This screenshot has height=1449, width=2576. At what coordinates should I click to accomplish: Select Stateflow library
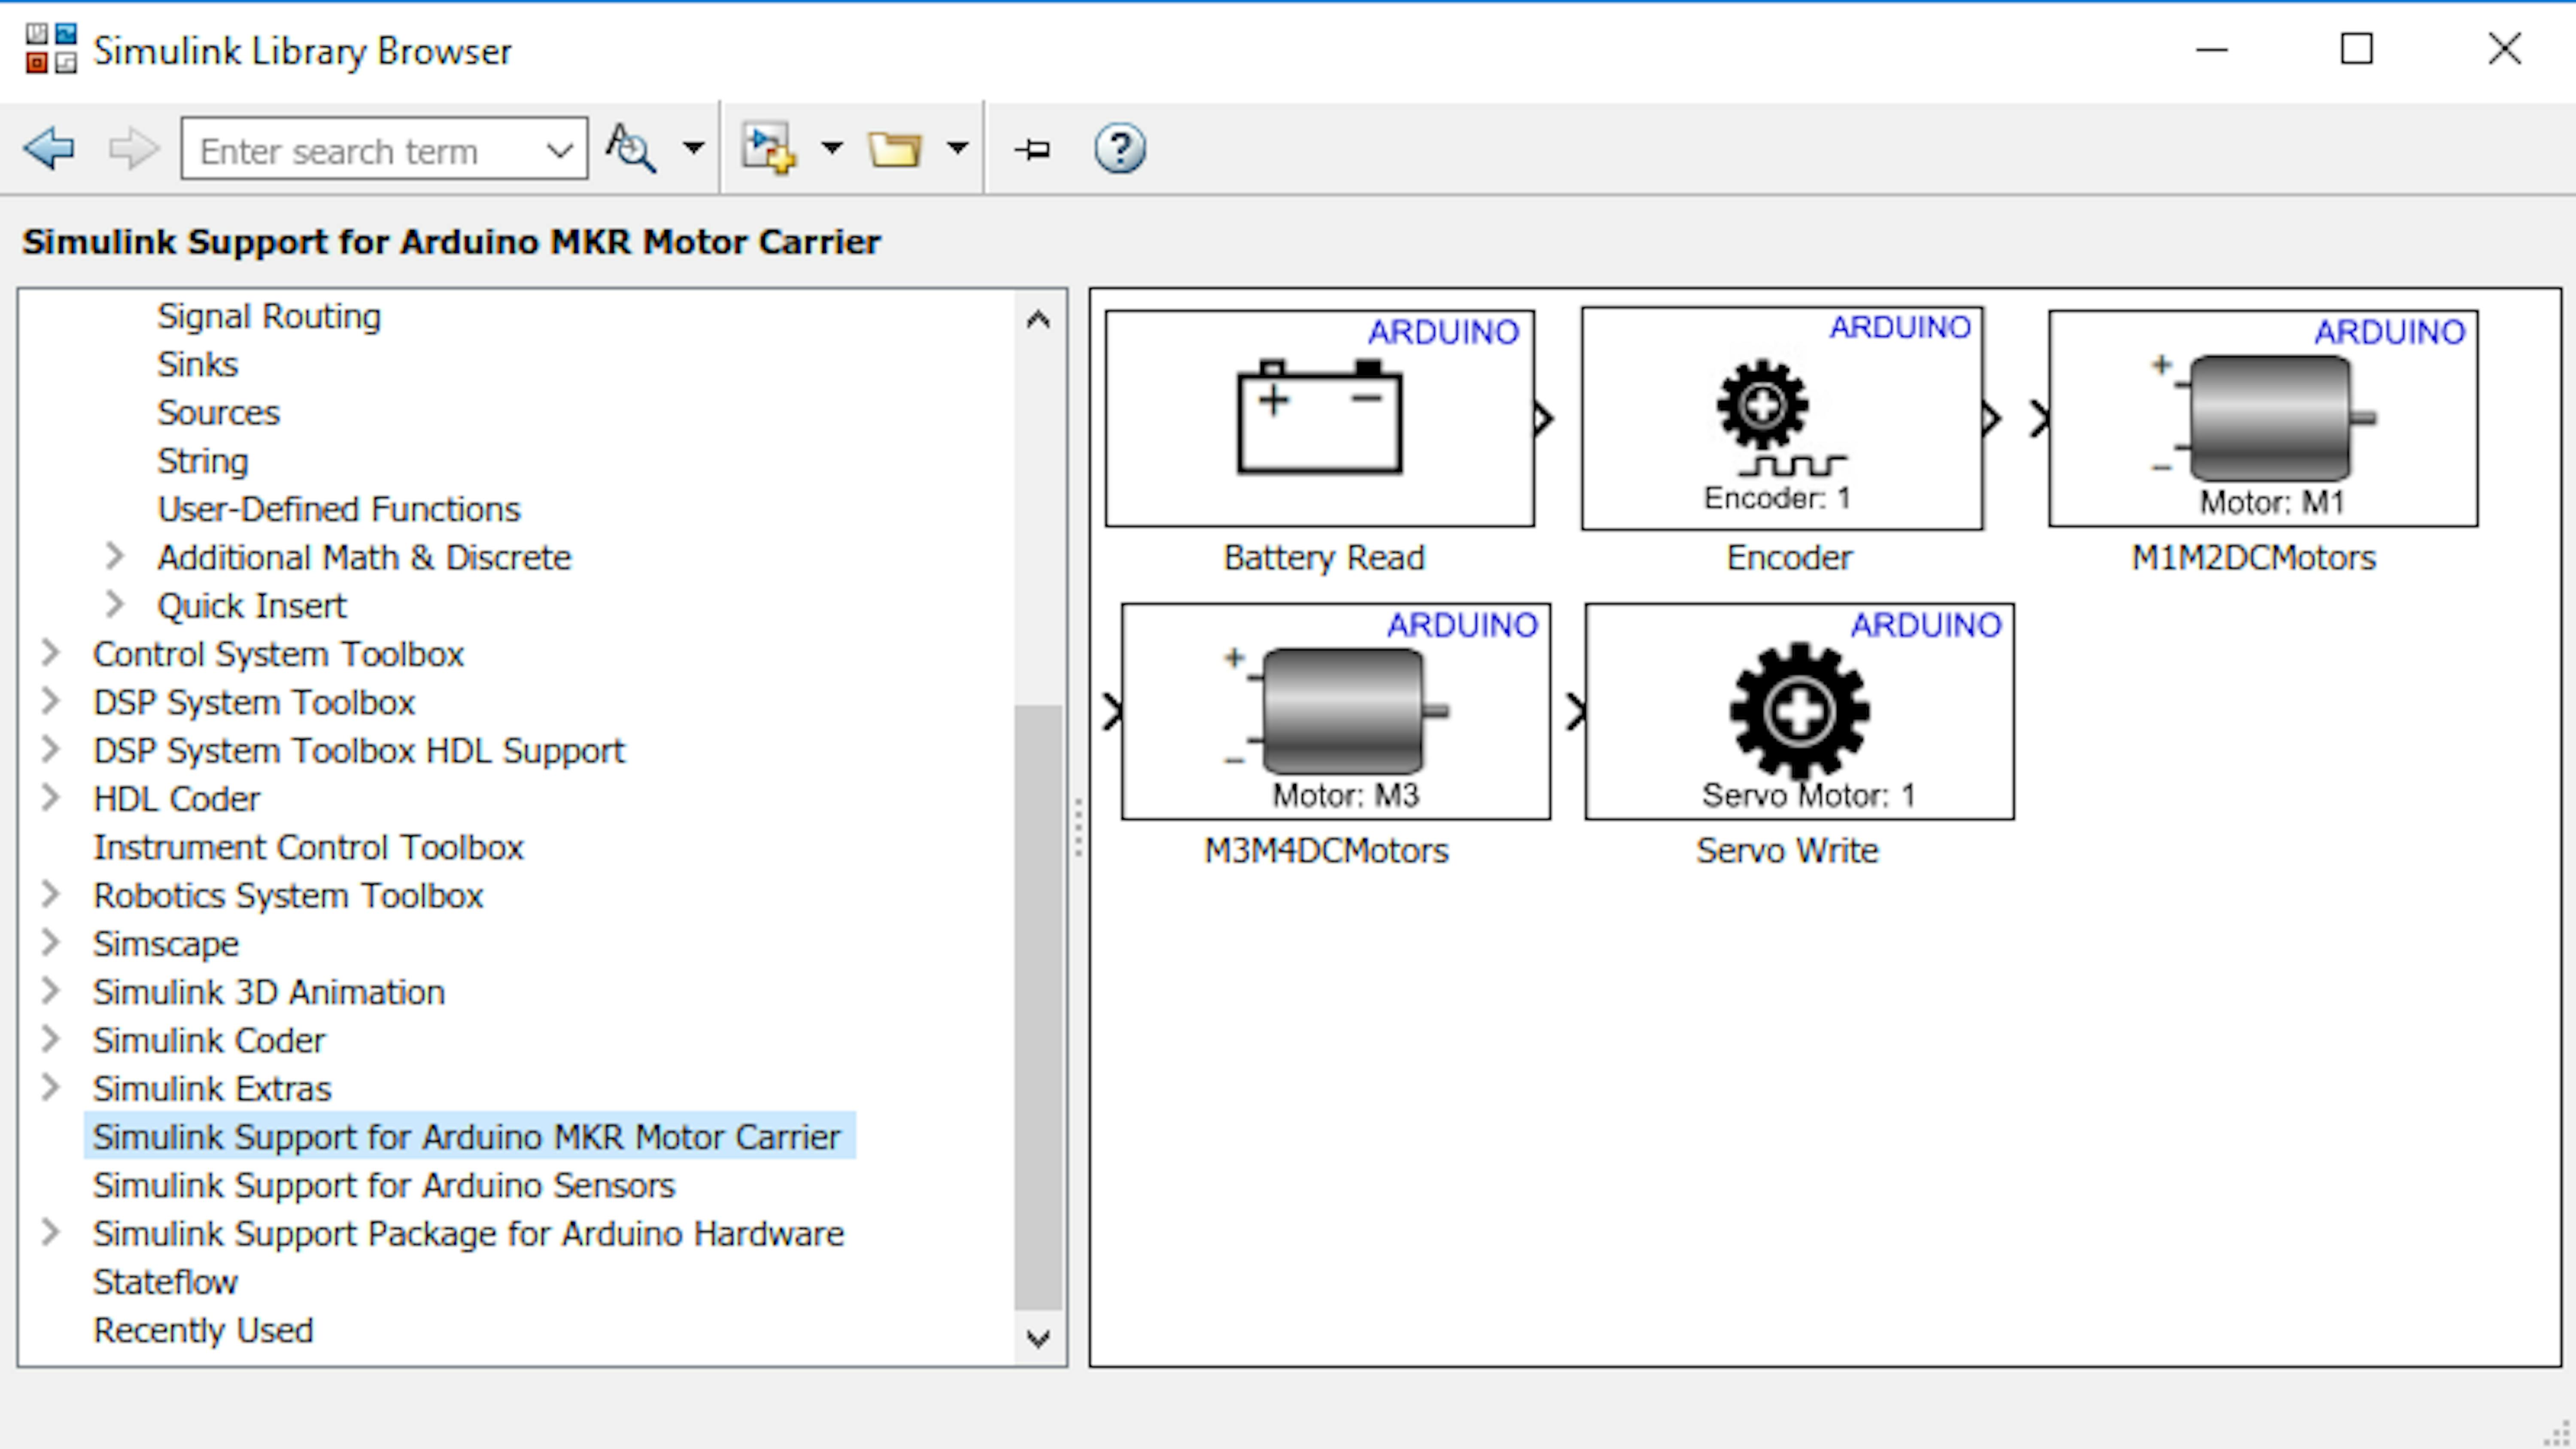tap(165, 1282)
